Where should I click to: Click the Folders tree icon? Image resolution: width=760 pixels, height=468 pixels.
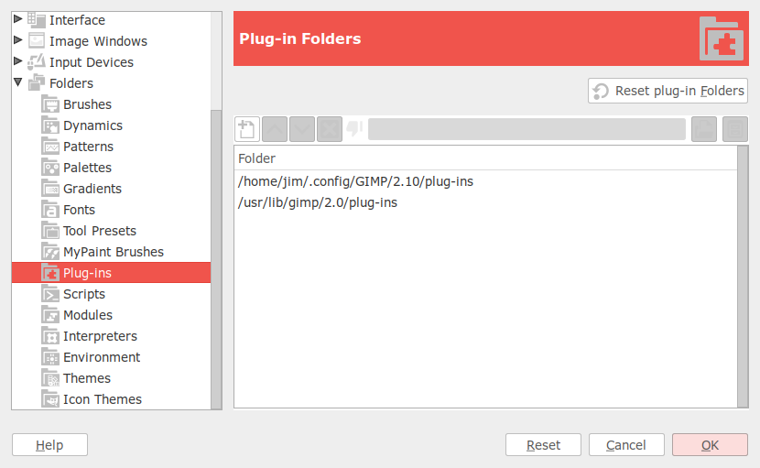click(37, 83)
